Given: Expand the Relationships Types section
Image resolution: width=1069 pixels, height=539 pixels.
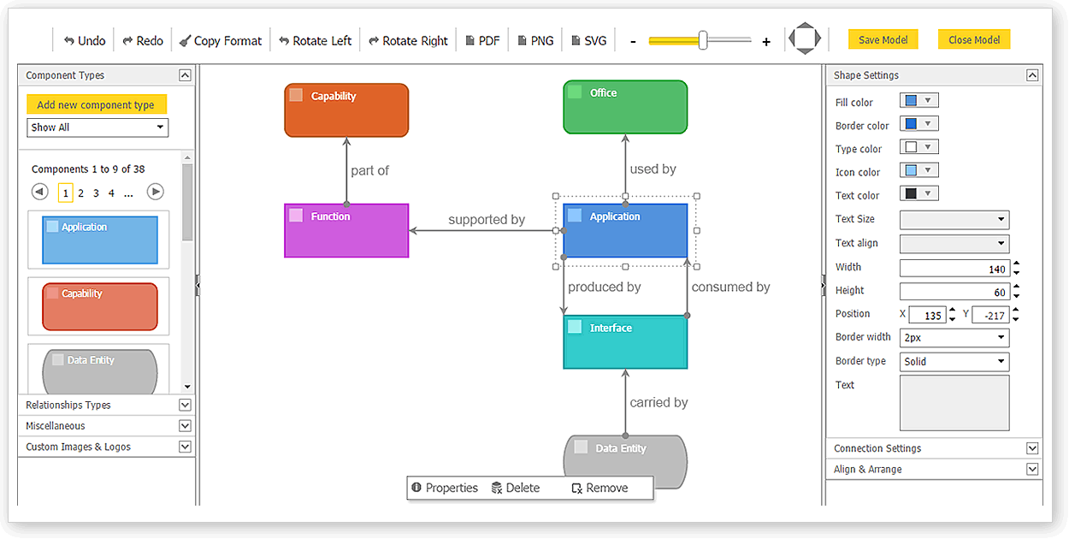Looking at the screenshot, I should pos(185,405).
